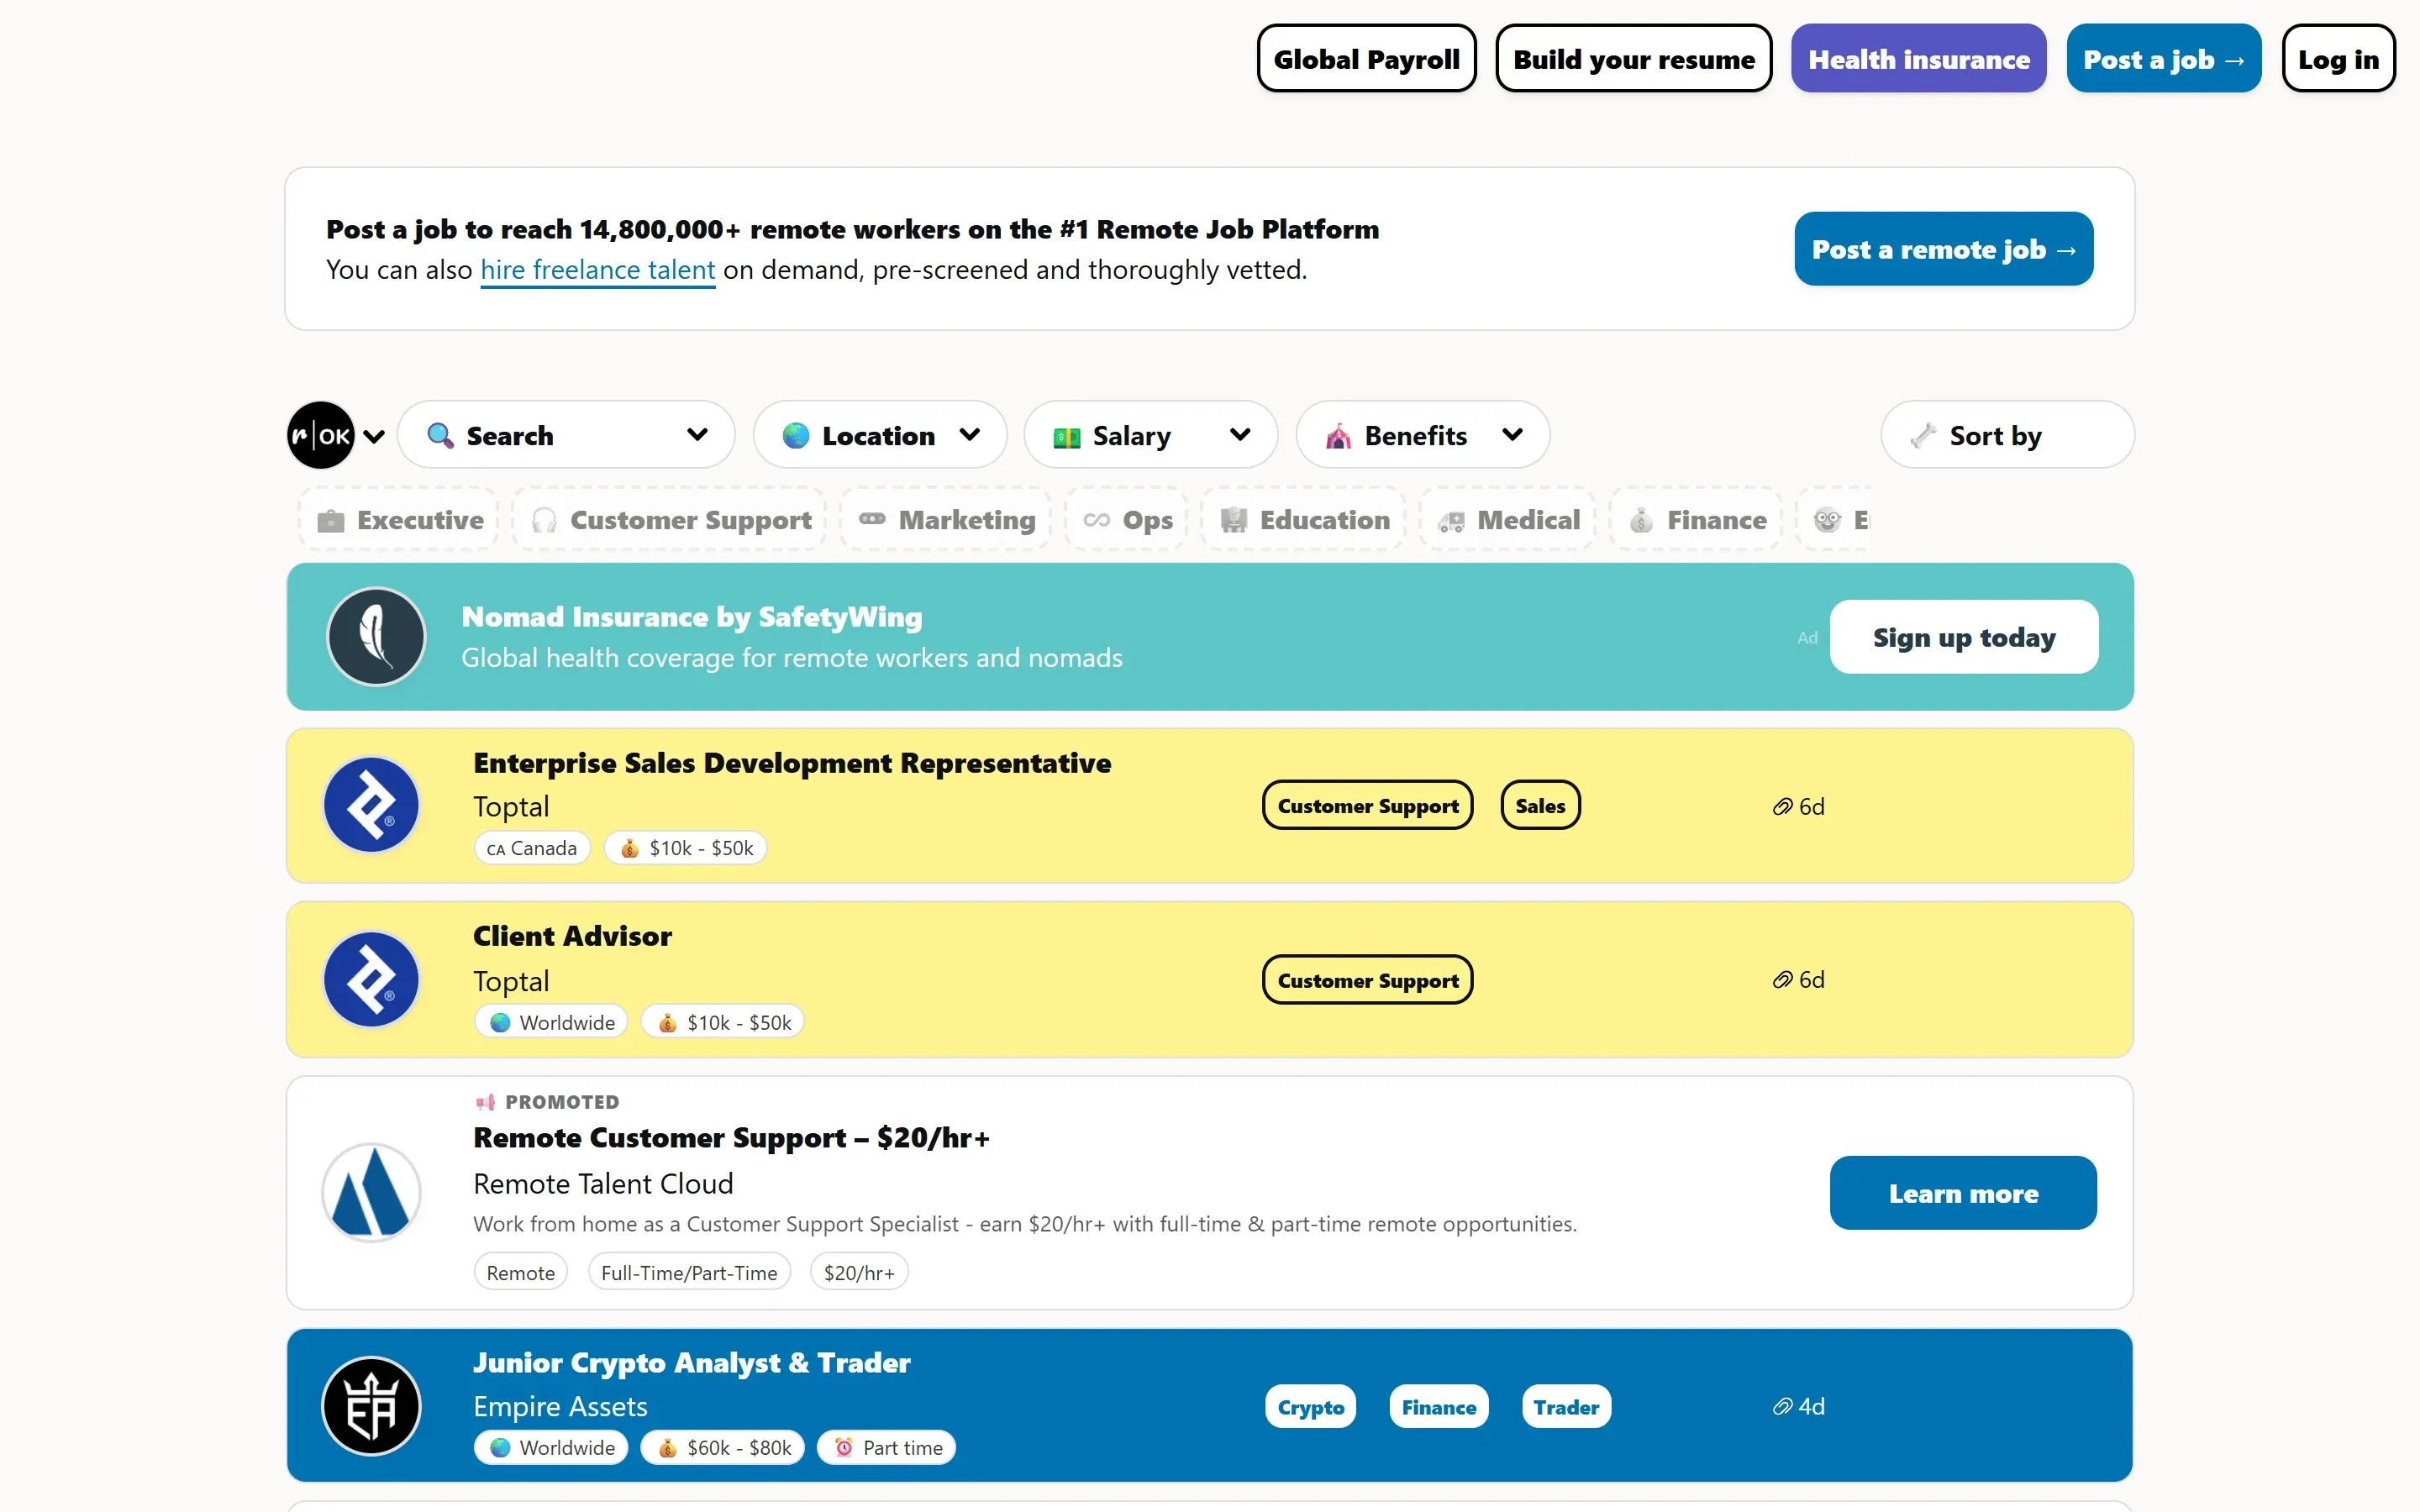Select the Education category tab
The height and width of the screenshot is (1512, 2420).
pyautogui.click(x=1303, y=520)
